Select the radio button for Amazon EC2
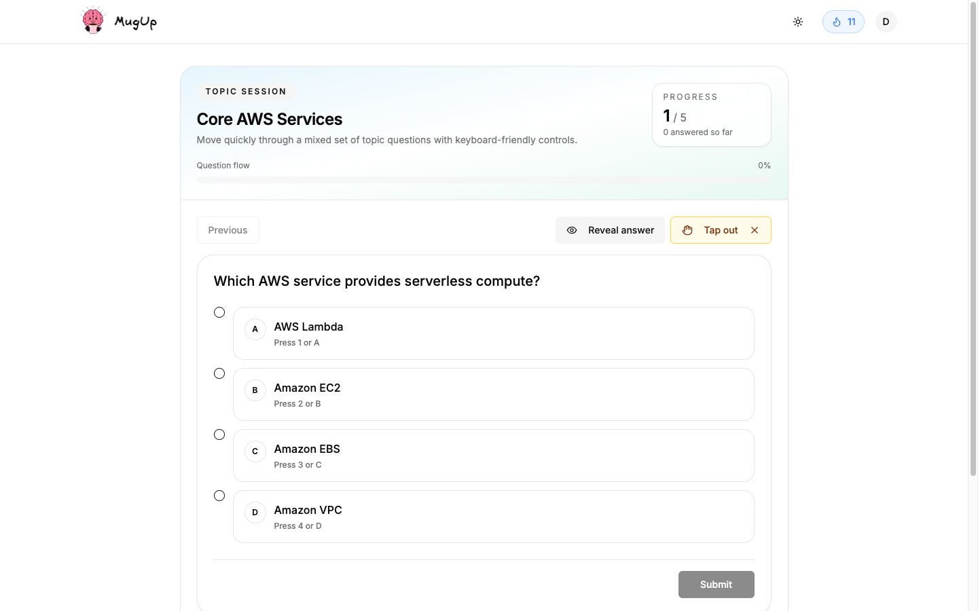Screen dimensions: 978x611 click(219, 373)
